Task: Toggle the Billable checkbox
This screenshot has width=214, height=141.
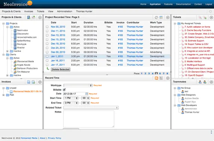Action: pyautogui.click(x=64, y=90)
